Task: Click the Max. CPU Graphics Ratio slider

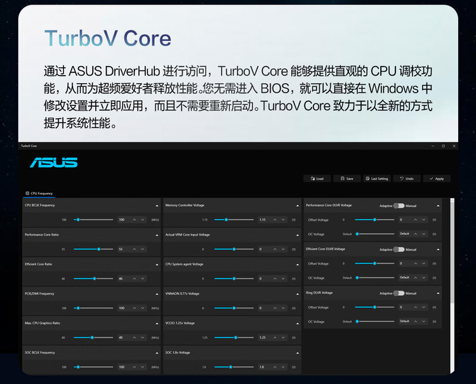Action: (93, 337)
